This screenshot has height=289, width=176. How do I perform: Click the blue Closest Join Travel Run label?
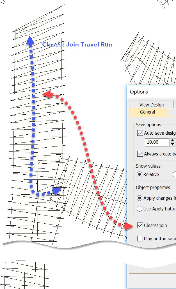tap(77, 45)
